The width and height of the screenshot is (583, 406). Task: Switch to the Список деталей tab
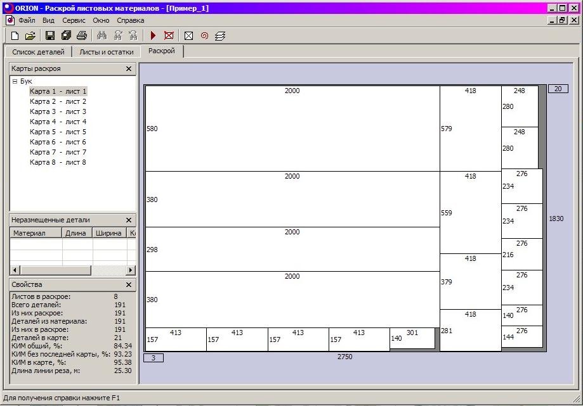coord(38,52)
